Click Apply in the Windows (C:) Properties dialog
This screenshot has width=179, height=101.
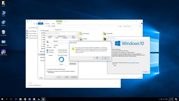coord(74,77)
